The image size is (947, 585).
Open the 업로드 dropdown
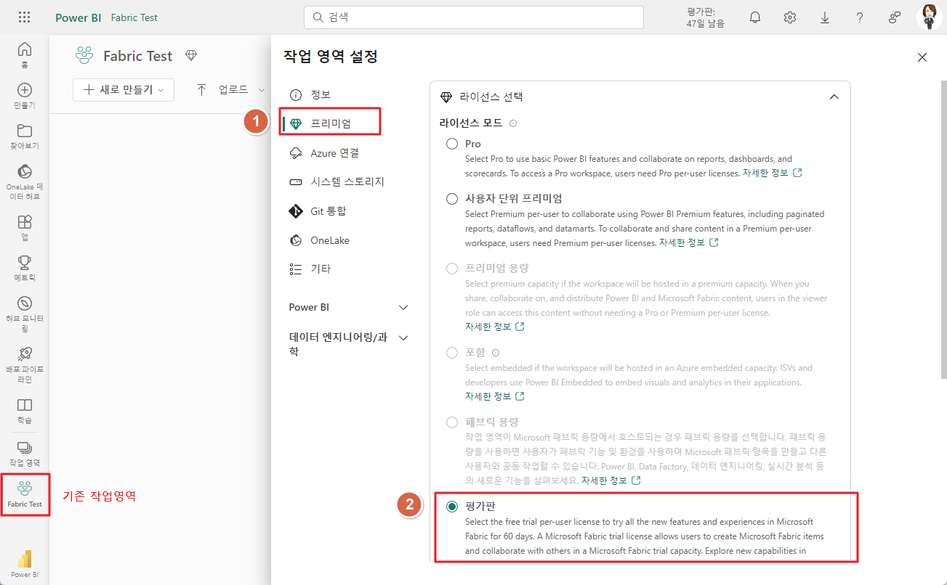pos(230,90)
